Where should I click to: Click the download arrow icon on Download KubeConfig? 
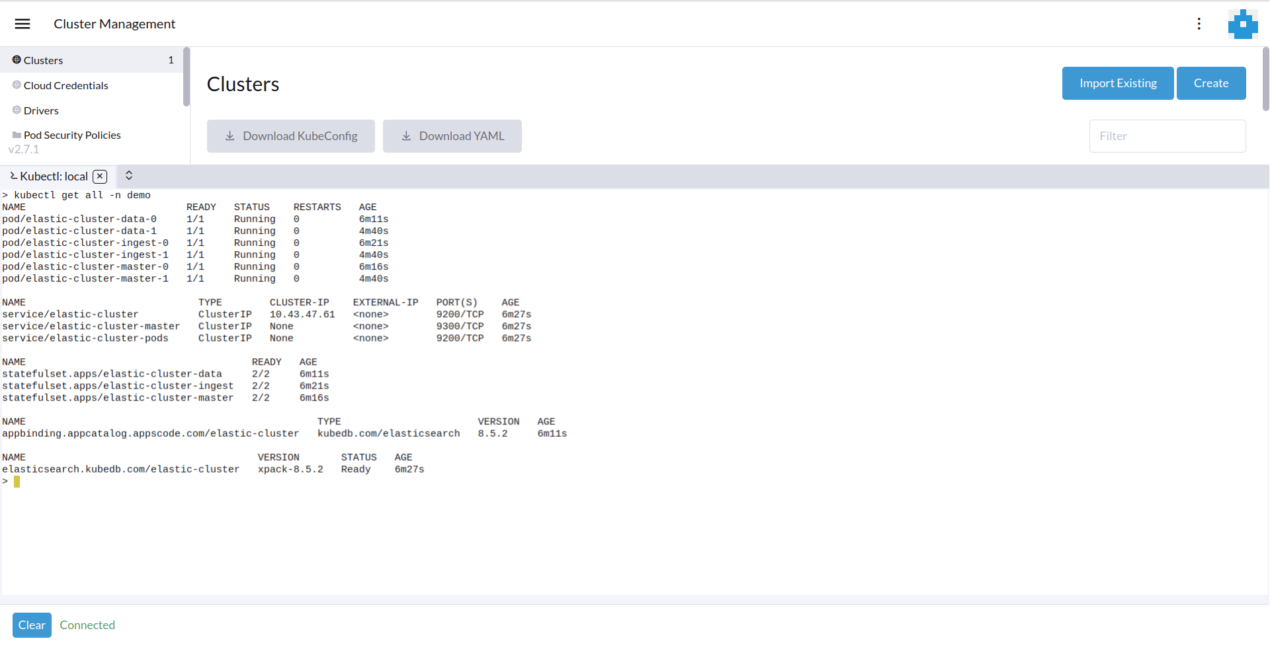pos(230,136)
